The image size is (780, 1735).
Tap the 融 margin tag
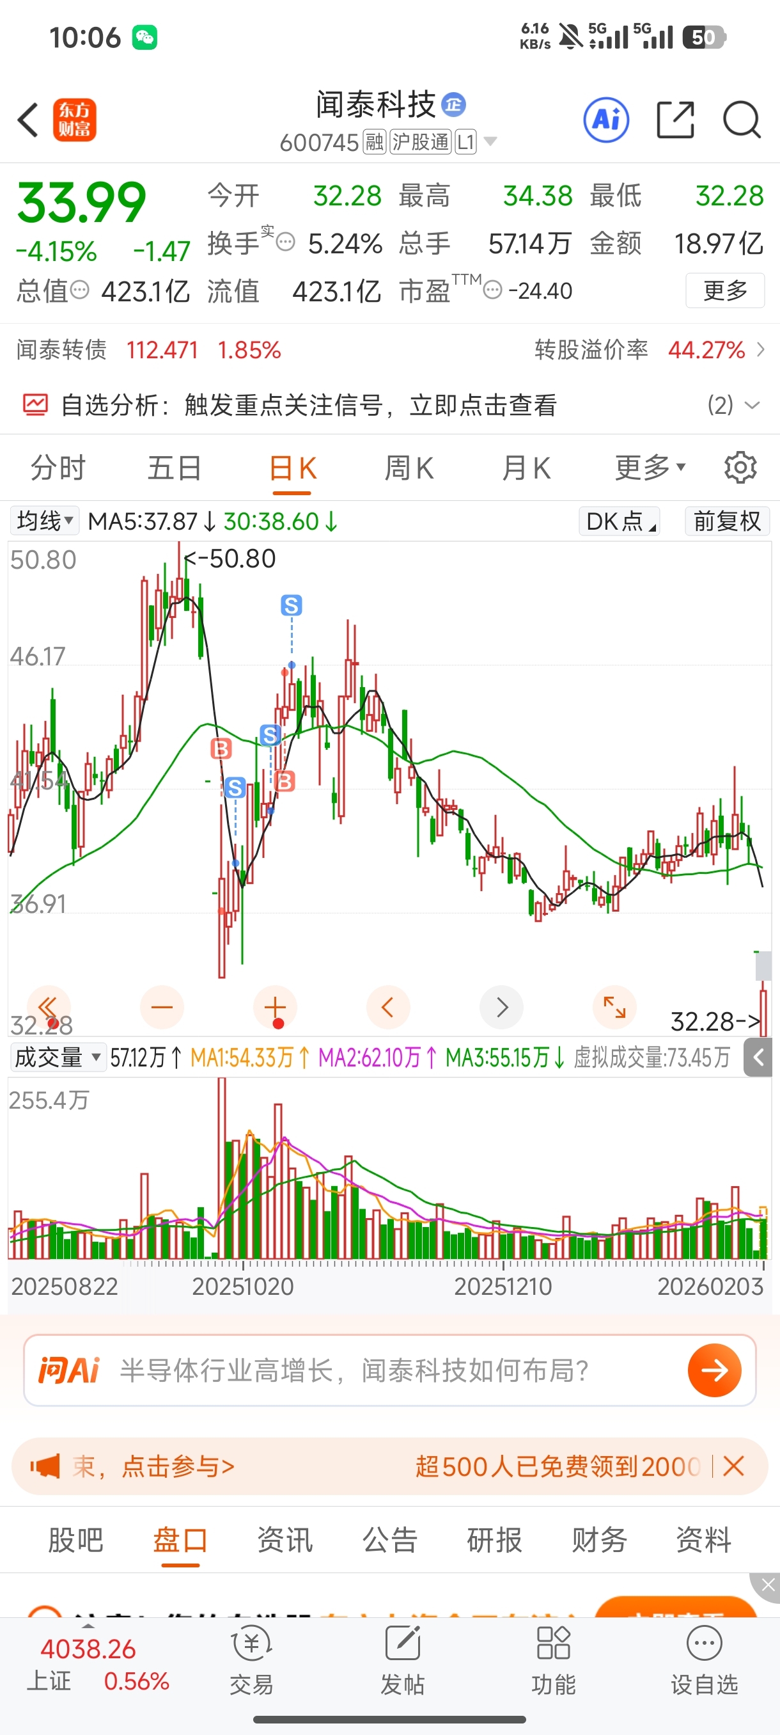coord(374,141)
